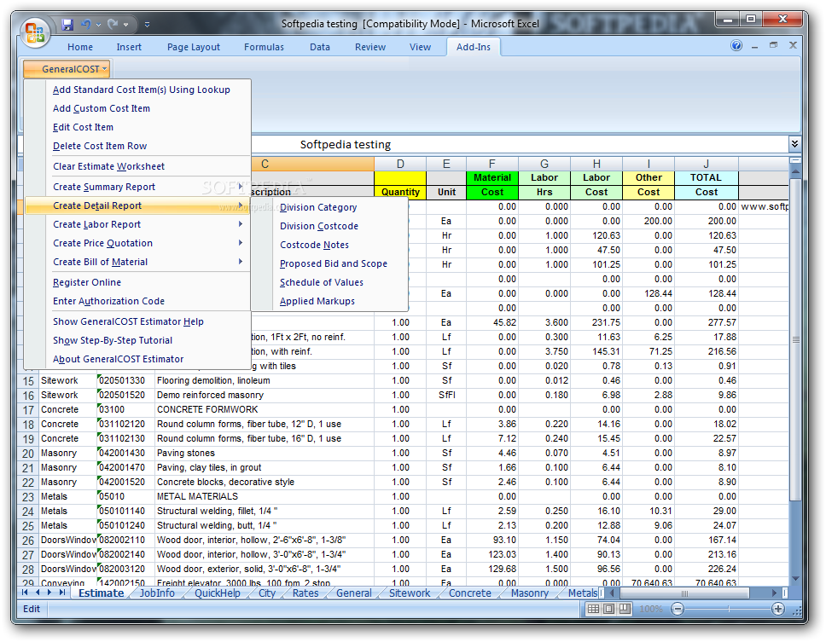This screenshot has height=642, width=826.
Task: Switch to the City sheet tab
Action: [x=267, y=593]
